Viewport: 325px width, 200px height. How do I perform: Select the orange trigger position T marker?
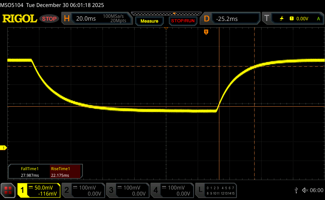point(206,32)
